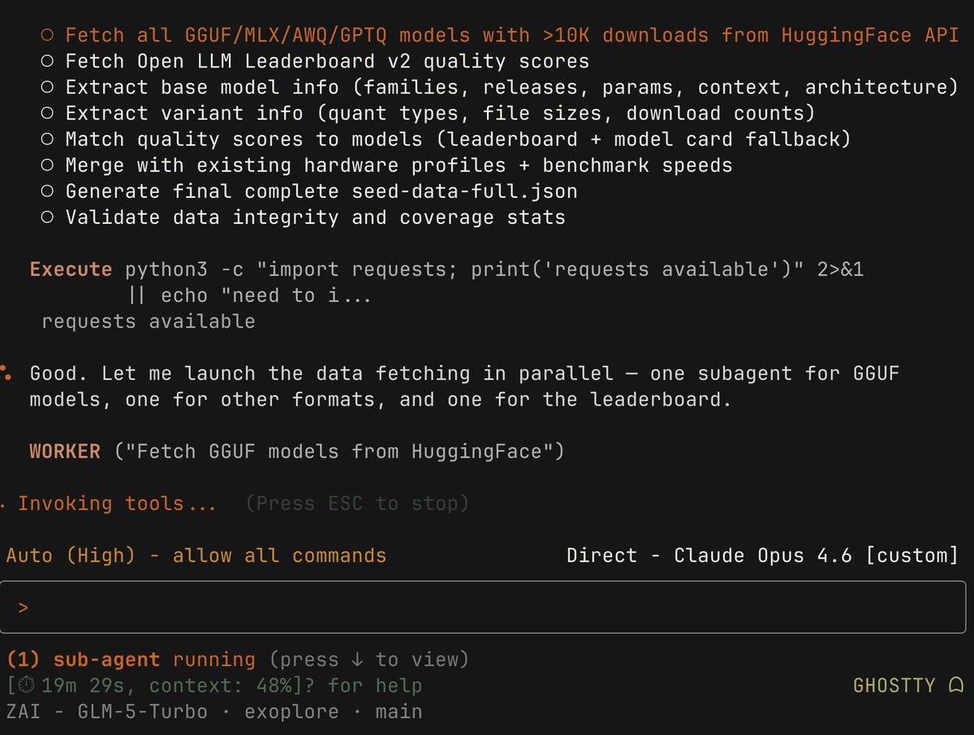Click 'Fetch Open LLM Leaderboard v2 quality scores' text
The image size is (974, 735).
[327, 61]
